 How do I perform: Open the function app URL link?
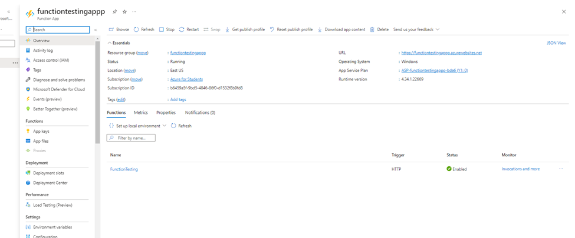[442, 53]
